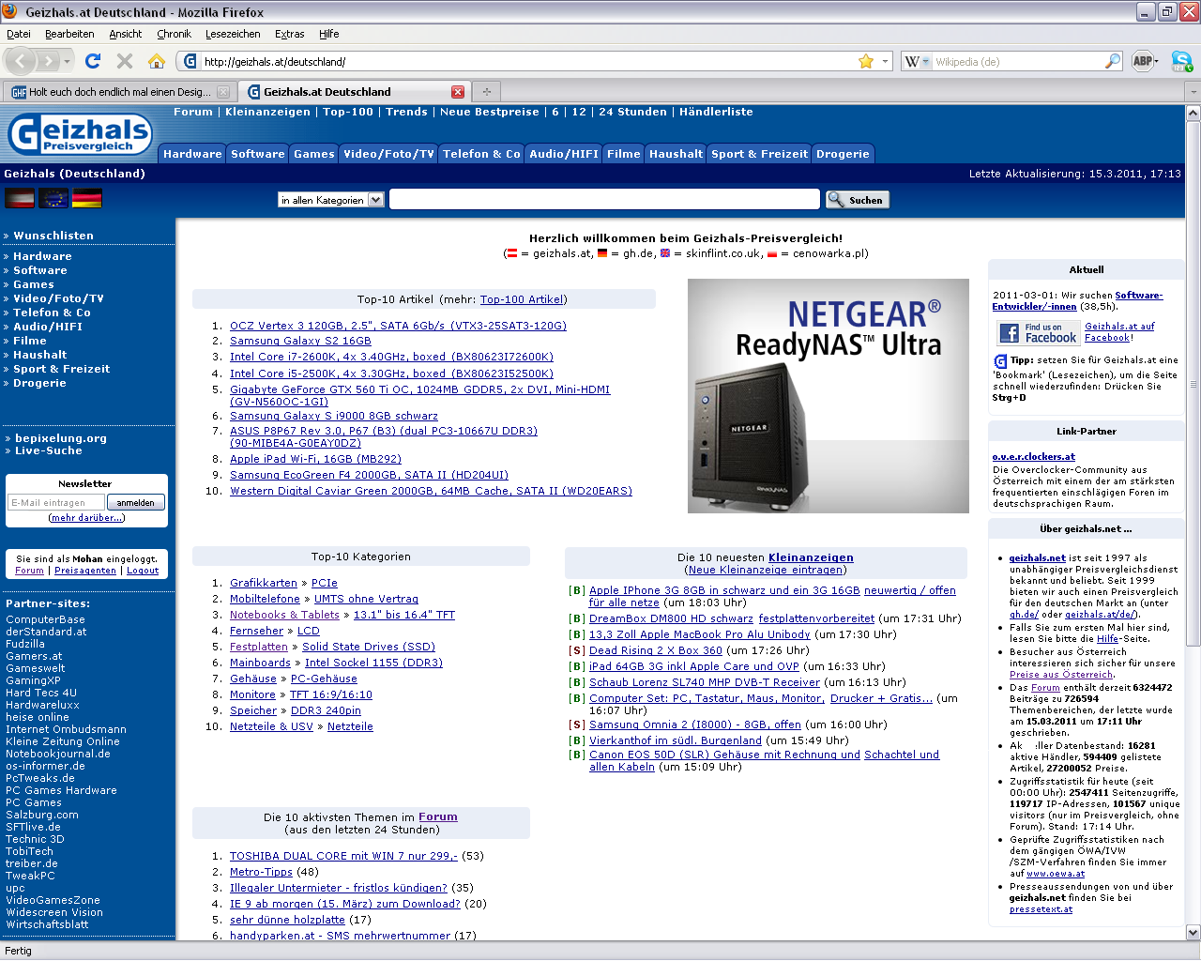The image size is (1201, 961).
Task: Open the bepixelung.org sidebar link
Action: tap(61, 438)
